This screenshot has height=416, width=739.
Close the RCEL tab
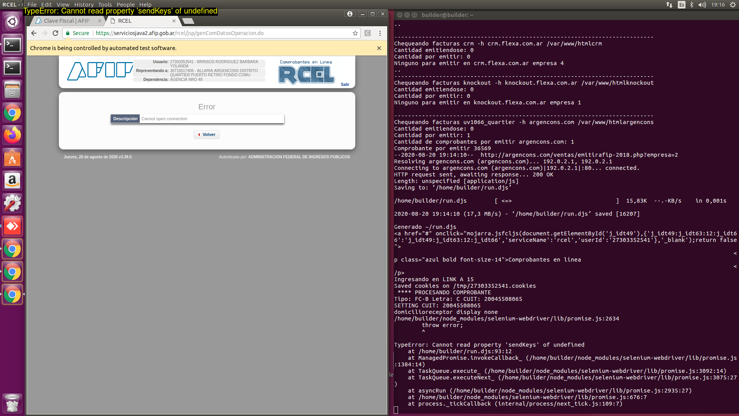tap(174, 21)
